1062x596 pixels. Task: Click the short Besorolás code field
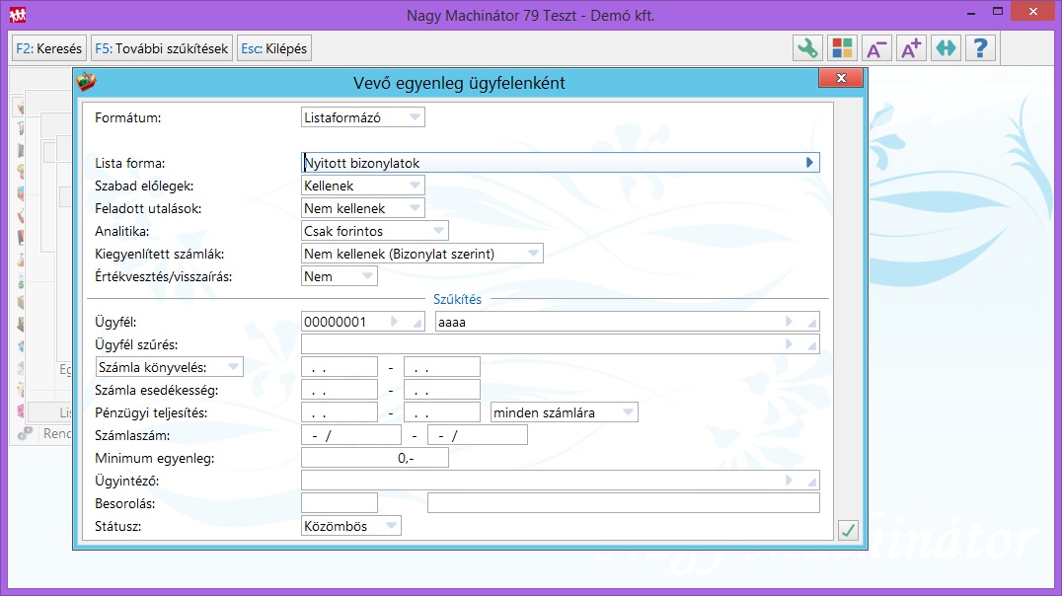point(340,503)
